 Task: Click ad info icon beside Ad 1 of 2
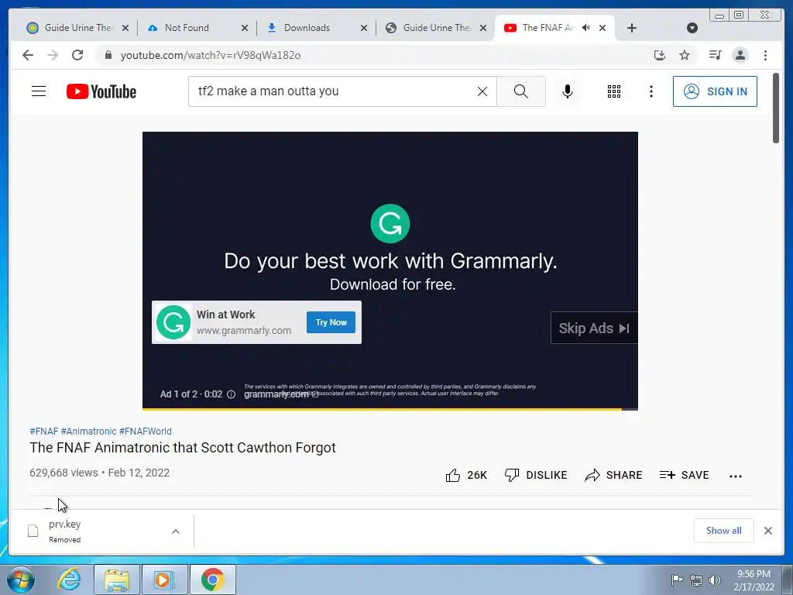[x=231, y=394]
